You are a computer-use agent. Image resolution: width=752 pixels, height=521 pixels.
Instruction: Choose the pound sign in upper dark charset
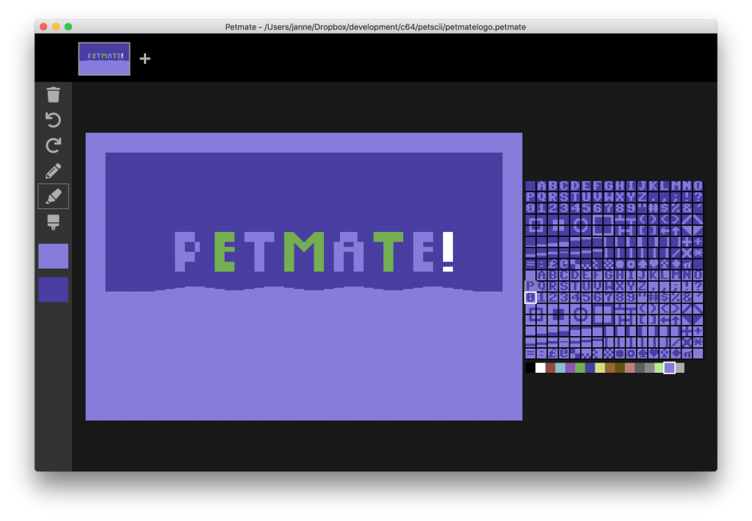click(552, 263)
